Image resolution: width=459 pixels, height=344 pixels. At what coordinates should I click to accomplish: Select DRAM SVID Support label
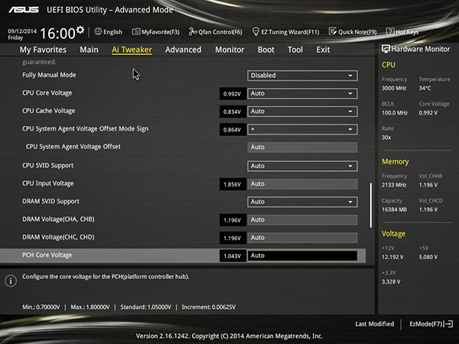point(51,201)
